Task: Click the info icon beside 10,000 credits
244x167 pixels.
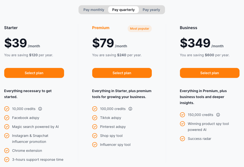Action: 41,109
